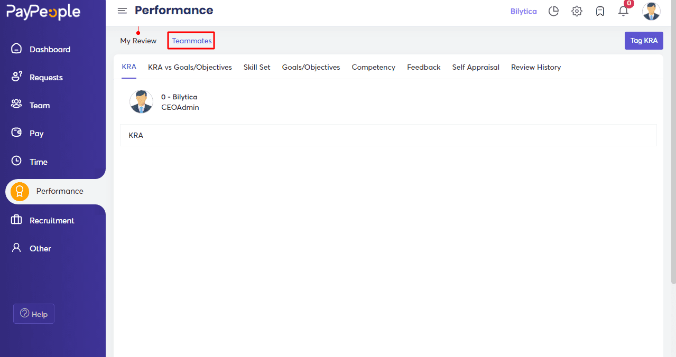Click the '0 - Bilytica' employee name

click(179, 97)
